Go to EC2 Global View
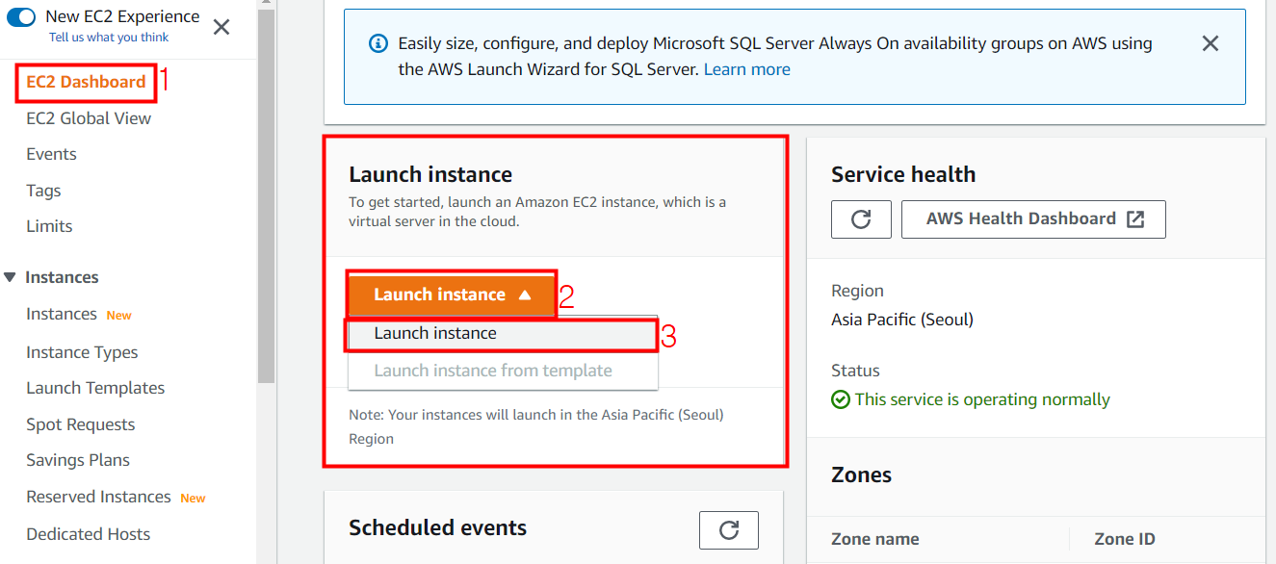The height and width of the screenshot is (564, 1276). click(x=89, y=118)
